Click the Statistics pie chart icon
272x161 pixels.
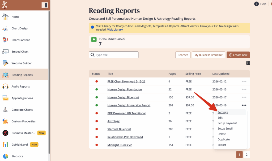pos(5,156)
